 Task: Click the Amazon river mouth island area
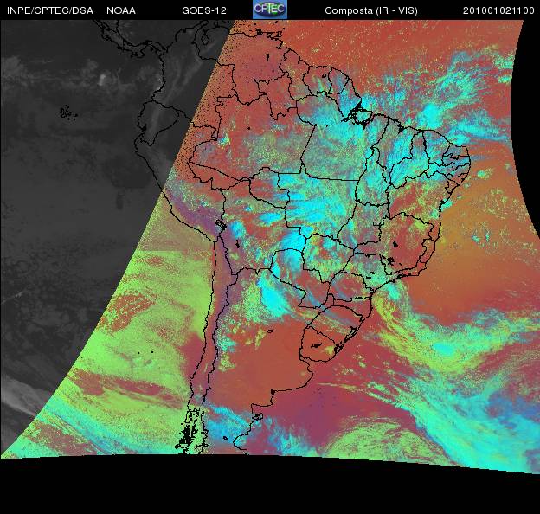[357, 112]
